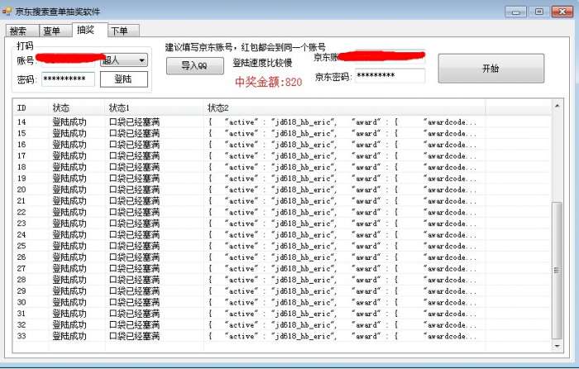Click the 状态 column header

pyautogui.click(x=77, y=108)
